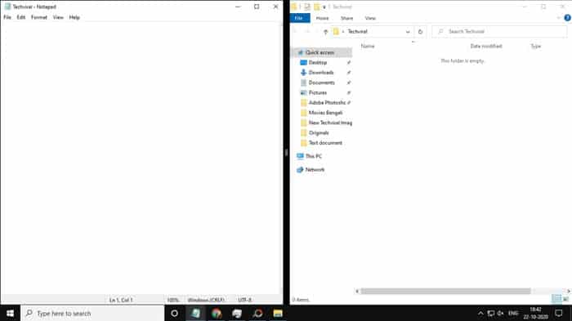Switch to the View ribbon tab in Explorer

coord(370,18)
